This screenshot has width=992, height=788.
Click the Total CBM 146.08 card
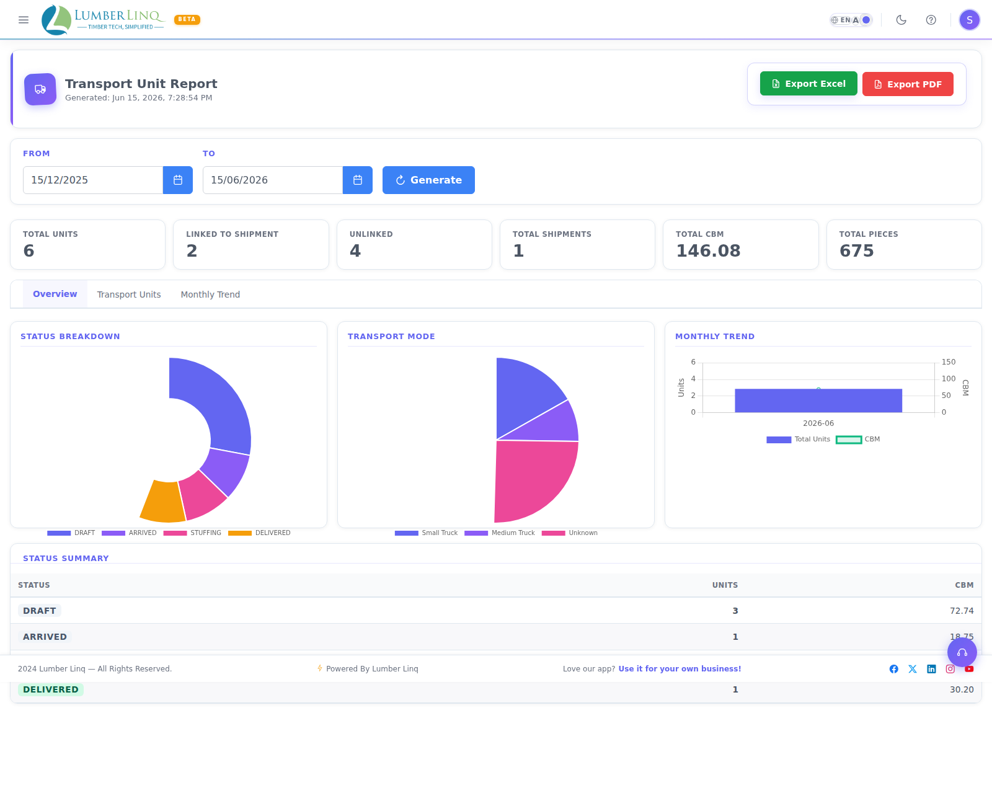tap(741, 244)
